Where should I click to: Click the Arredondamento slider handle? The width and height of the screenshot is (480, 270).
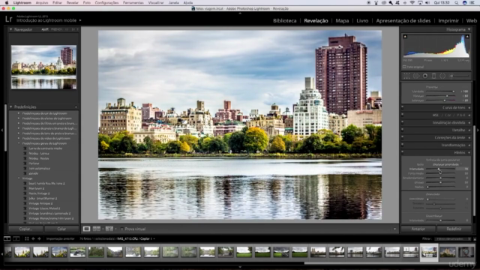[x=440, y=178]
